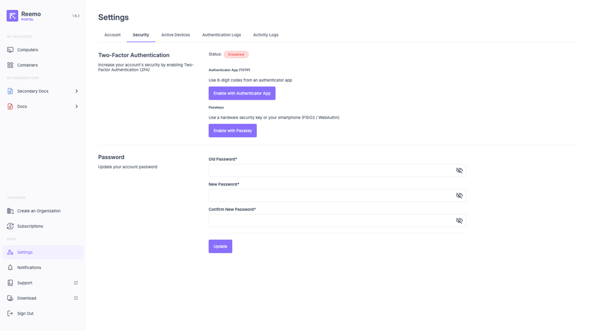This screenshot has height=331, width=589.
Task: Click the Sign Out icon
Action: (x=10, y=313)
